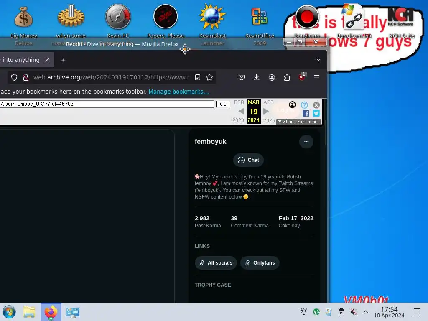Toggle reader view icon
Screen dimensions: 428x321
pyautogui.click(x=198, y=77)
